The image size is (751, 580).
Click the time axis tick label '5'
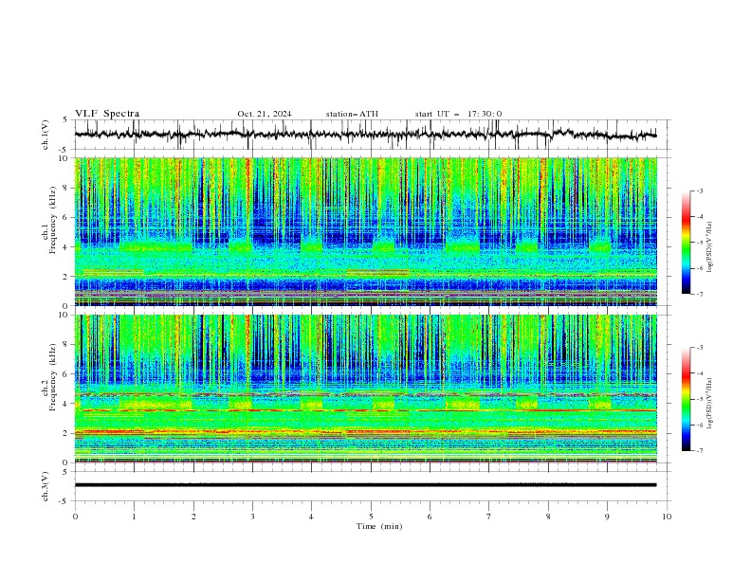[371, 517]
